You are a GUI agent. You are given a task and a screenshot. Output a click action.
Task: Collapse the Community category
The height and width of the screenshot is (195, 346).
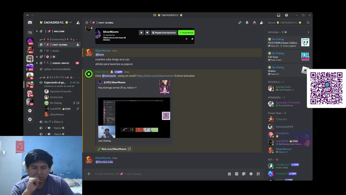[x=58, y=39]
